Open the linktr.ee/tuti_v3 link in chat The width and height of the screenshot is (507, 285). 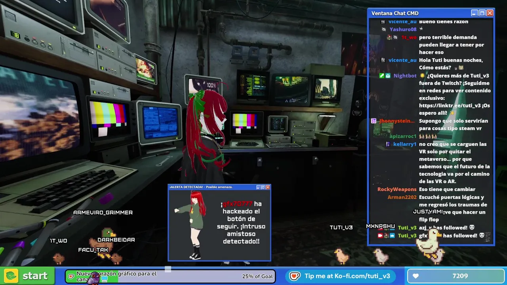coord(450,106)
